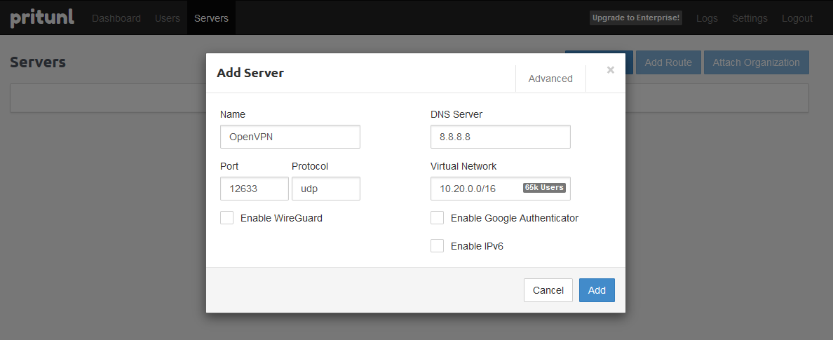833x340 pixels.
Task: Go to the Users page
Action: pos(168,18)
